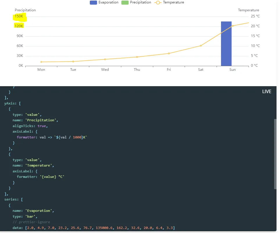Click the Mon temperature data point
Viewport: 280px width, 233px height.
point(41,62)
